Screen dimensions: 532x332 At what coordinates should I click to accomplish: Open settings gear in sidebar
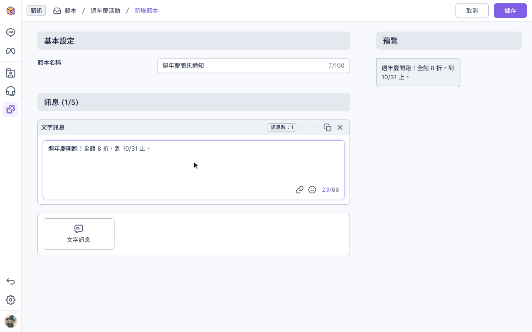tap(10, 300)
